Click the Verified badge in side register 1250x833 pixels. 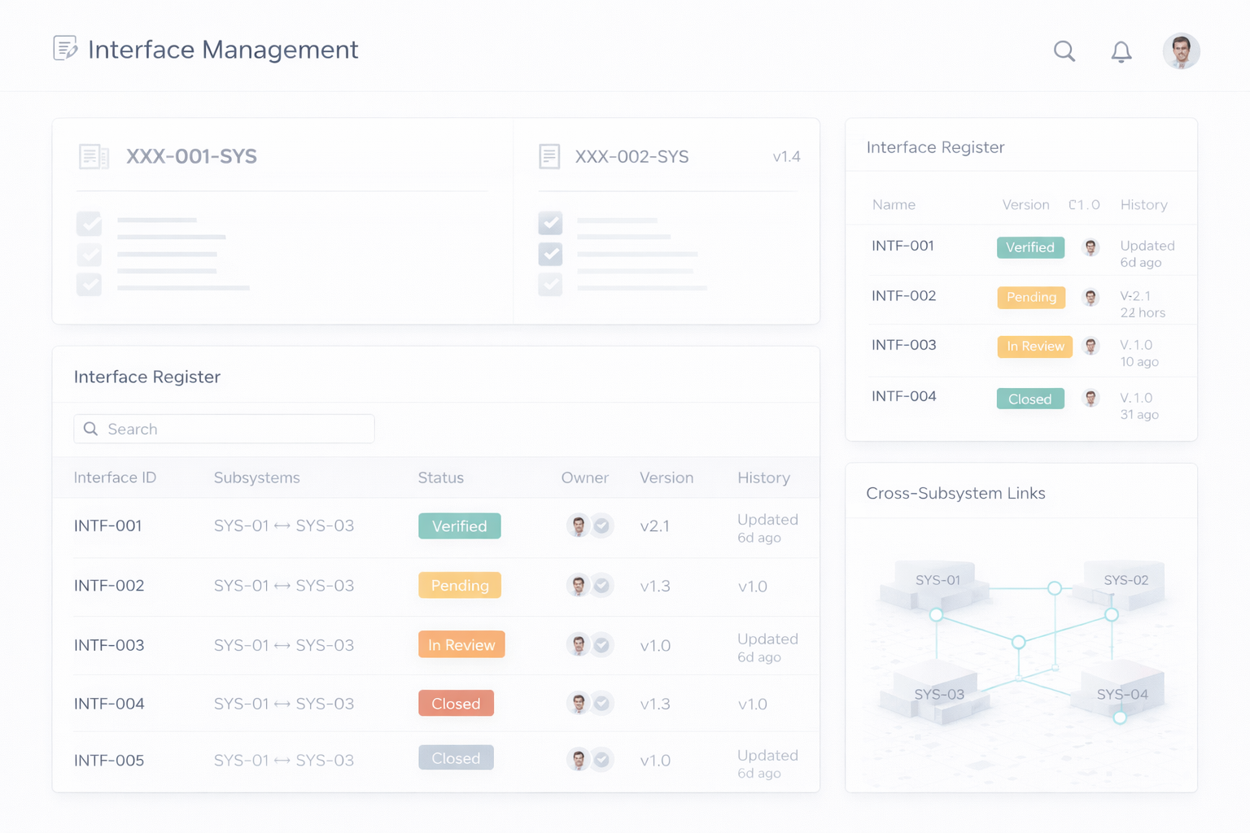click(1030, 247)
